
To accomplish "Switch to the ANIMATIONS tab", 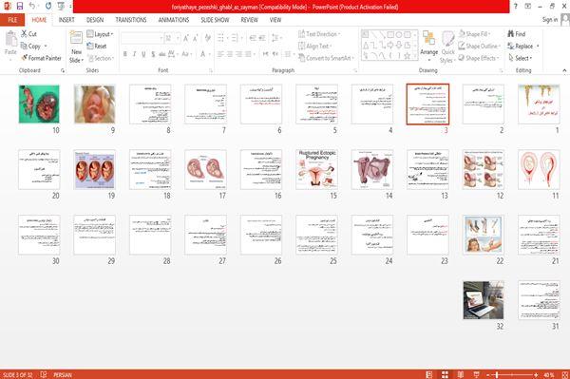I will (174, 20).
